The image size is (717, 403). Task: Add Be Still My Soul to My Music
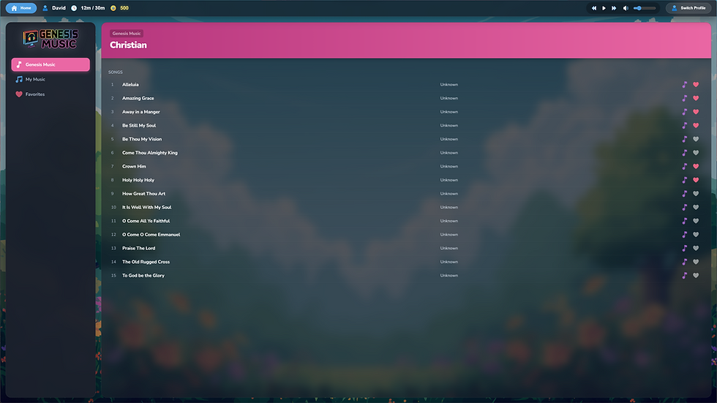click(685, 125)
